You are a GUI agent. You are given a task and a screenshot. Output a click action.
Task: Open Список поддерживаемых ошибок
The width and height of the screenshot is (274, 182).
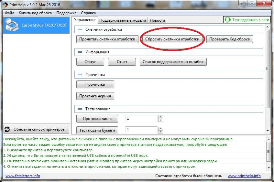[x=173, y=62]
